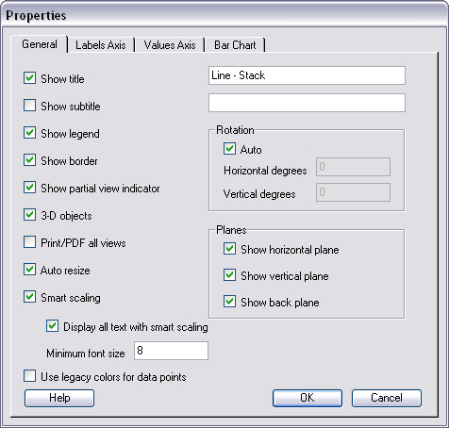
Task: Uncheck the Auto rotation checkbox
Action: [229, 149]
